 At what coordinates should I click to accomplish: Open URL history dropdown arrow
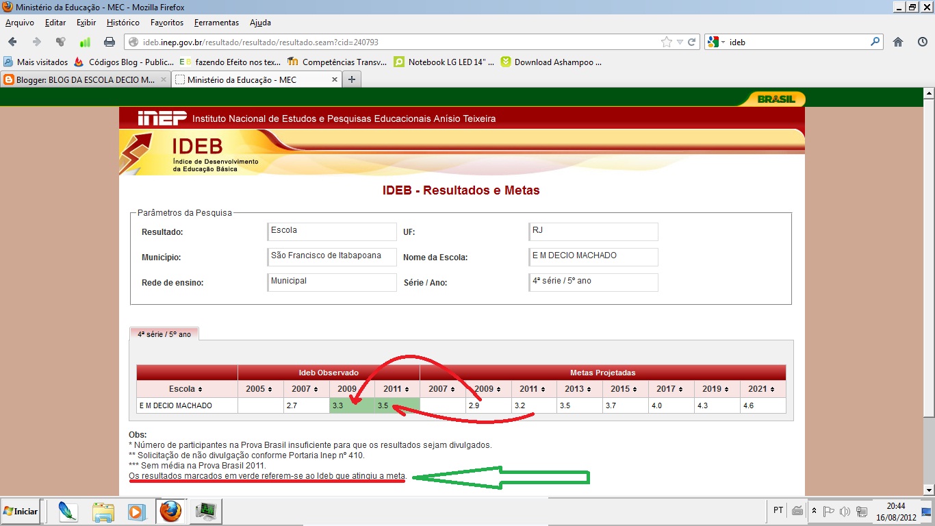coord(680,42)
